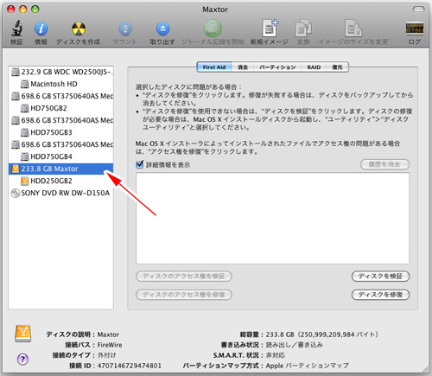Click the イメージのサイズを変更 toolbar icon
This screenshot has height=376, width=432.
(353, 29)
